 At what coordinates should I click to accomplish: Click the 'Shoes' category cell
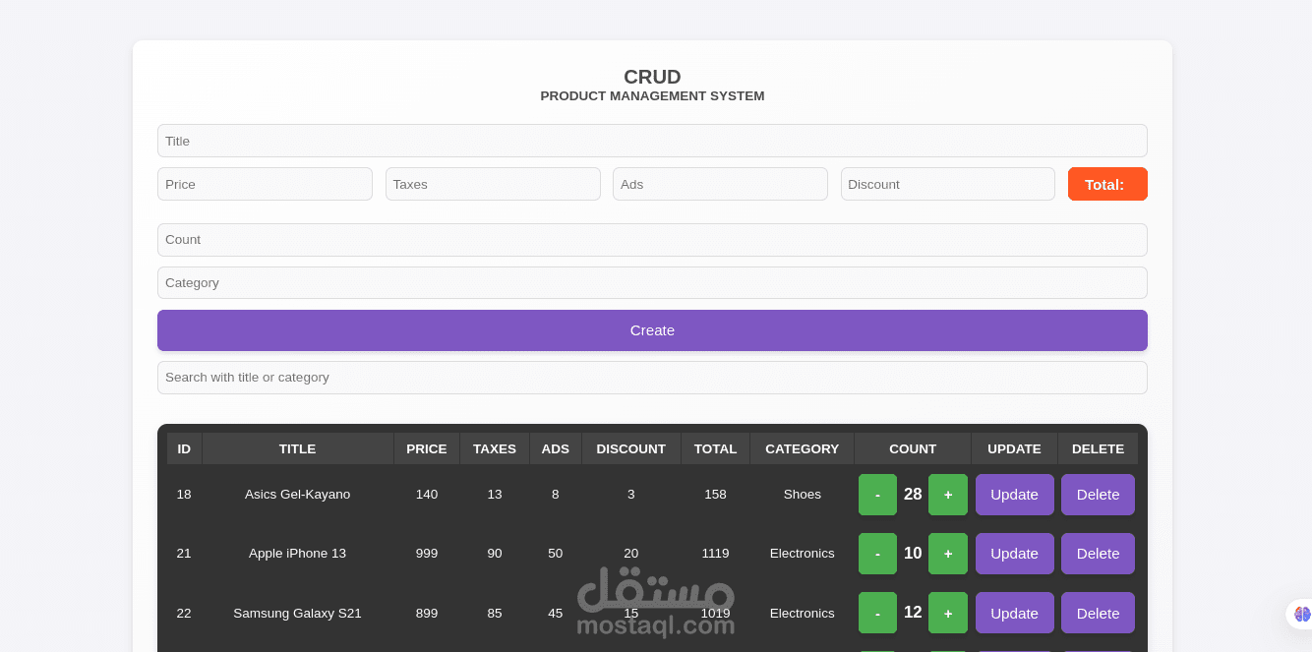(803, 495)
